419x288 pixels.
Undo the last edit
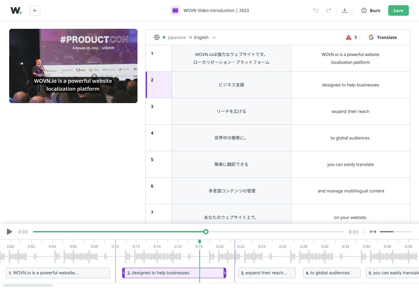pos(316,10)
